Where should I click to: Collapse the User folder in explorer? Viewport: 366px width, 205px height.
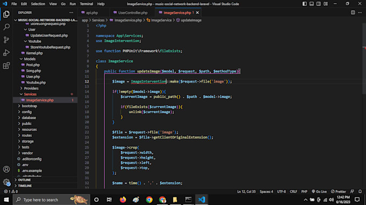[x=32, y=30]
